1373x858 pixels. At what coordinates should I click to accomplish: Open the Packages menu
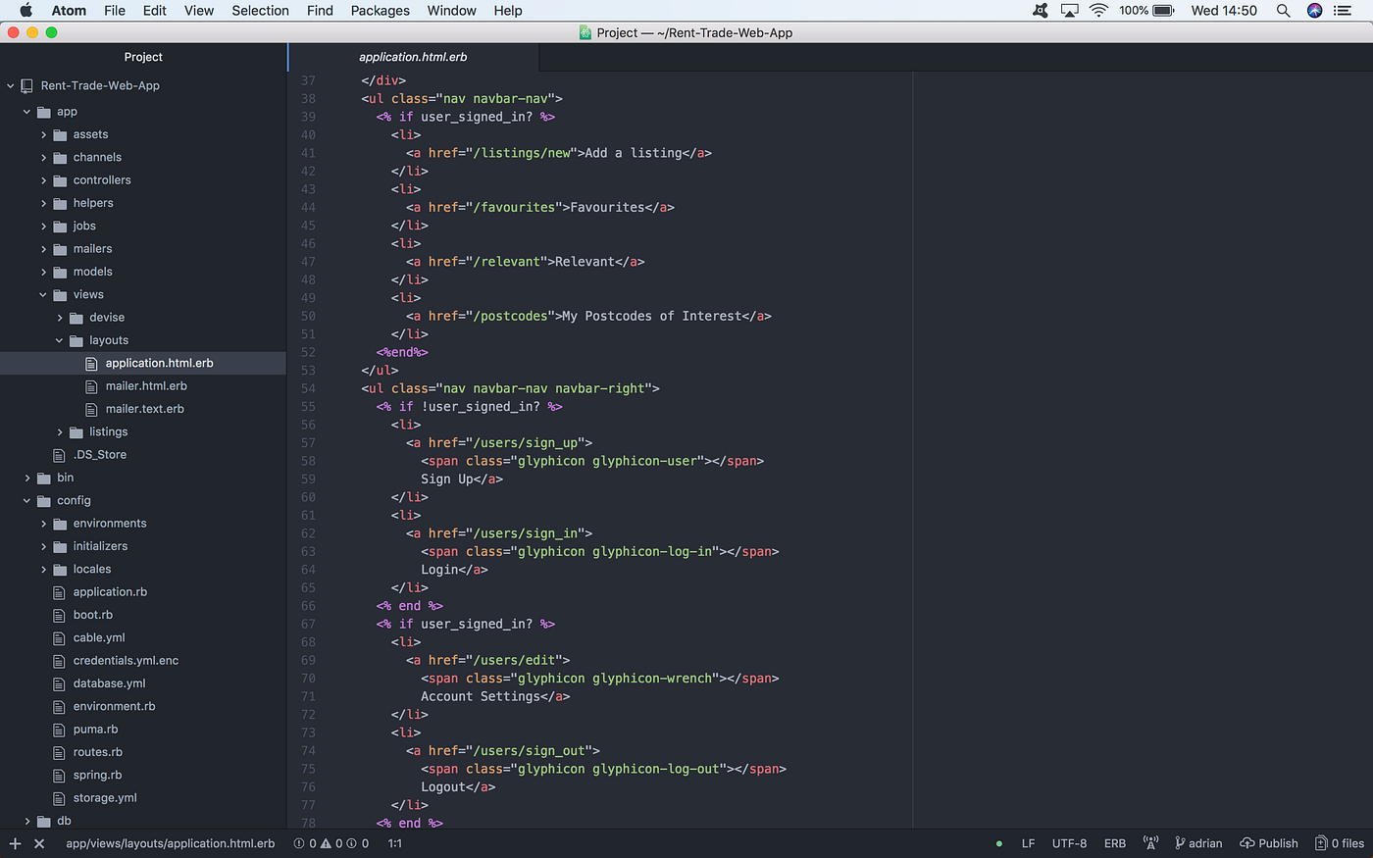click(381, 10)
